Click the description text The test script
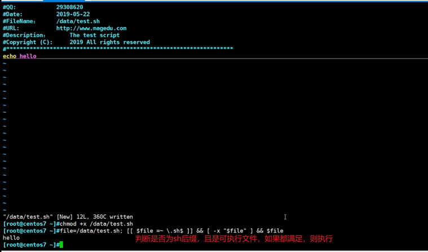Viewport: 428px width, 252px height. (94, 35)
